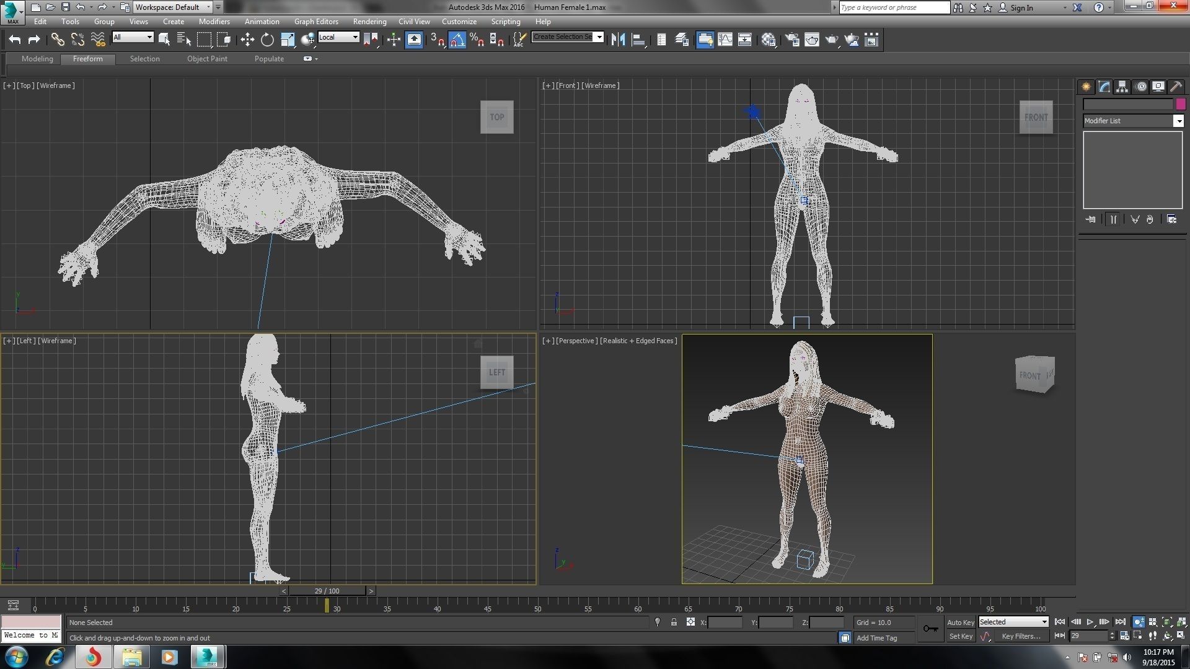Open the Scripting menu

coord(506,21)
